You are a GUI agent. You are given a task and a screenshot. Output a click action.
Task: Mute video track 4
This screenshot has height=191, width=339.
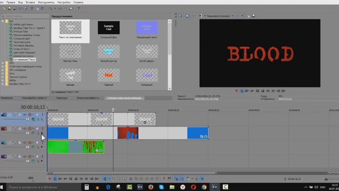click(x=37, y=157)
